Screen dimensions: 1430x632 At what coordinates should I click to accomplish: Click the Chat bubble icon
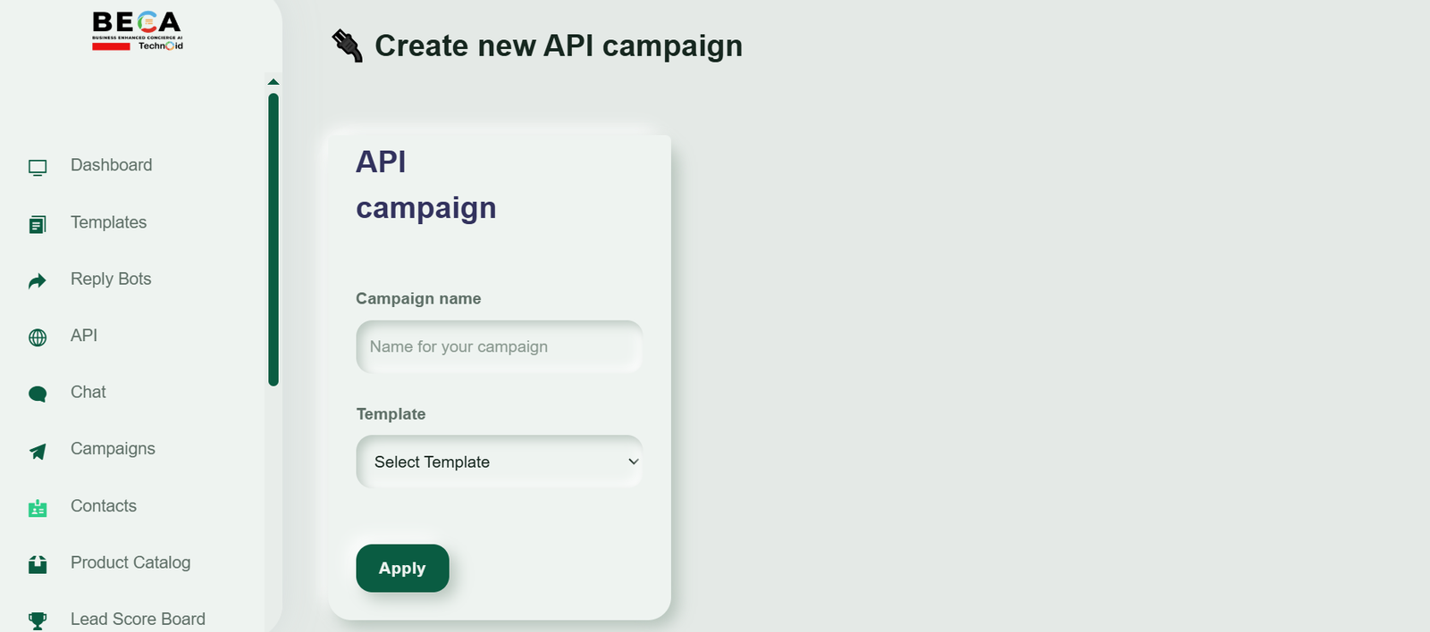point(38,394)
